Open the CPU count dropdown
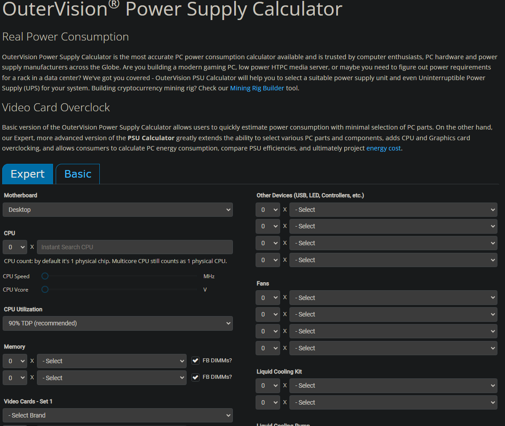The image size is (505, 426). tap(15, 247)
